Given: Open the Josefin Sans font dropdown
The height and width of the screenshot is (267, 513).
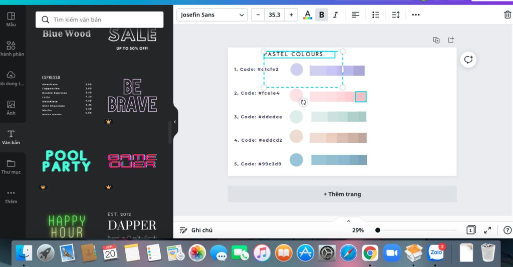Looking at the screenshot, I should [x=212, y=15].
